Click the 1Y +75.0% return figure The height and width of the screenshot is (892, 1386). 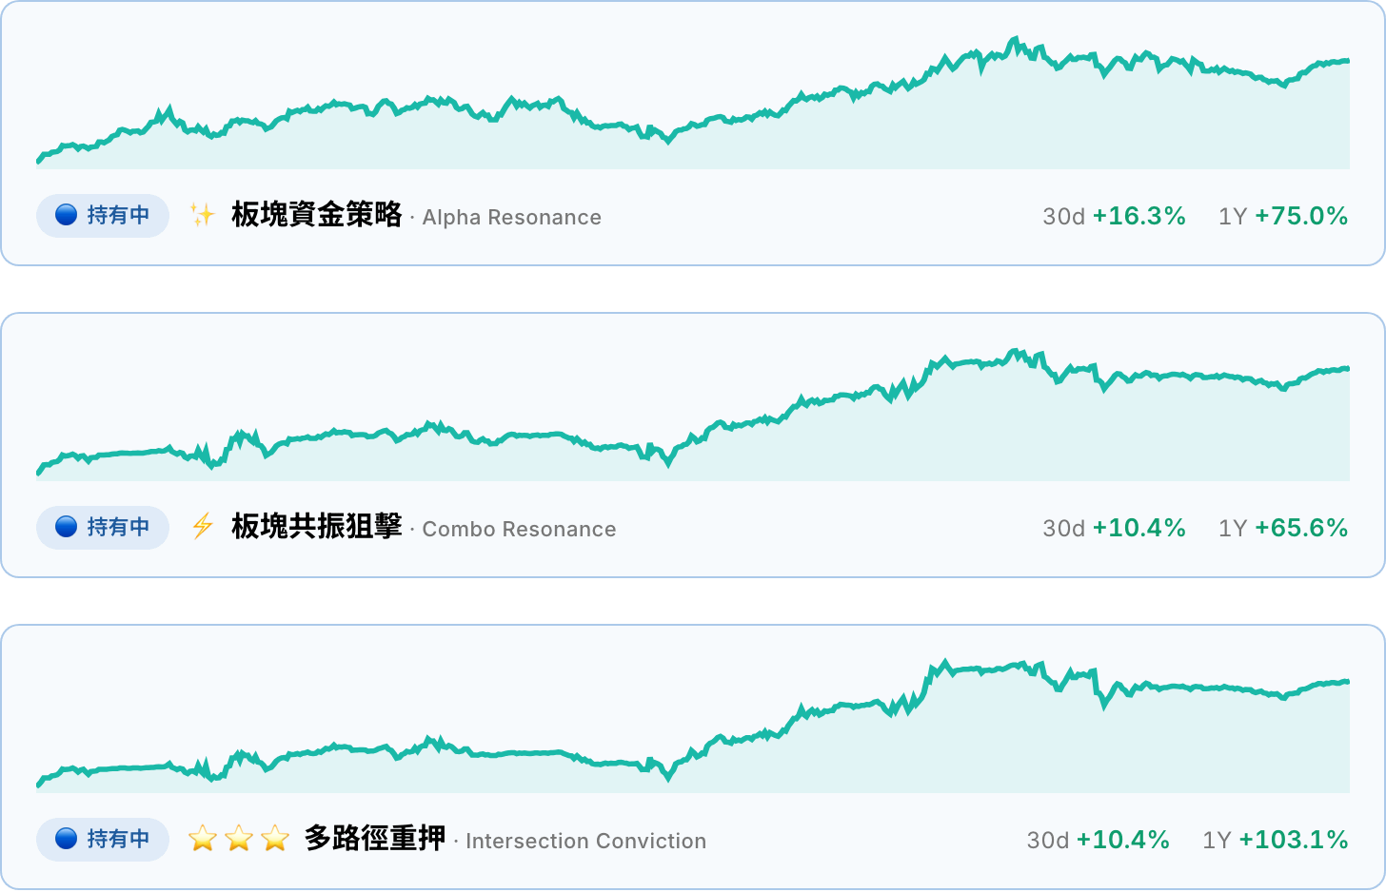point(1283,217)
